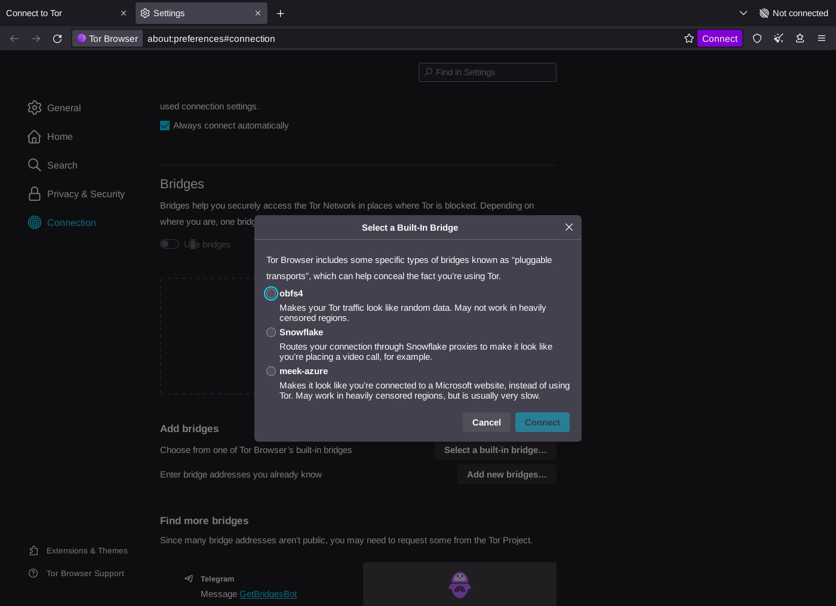Reload the current page
The width and height of the screenshot is (836, 606).
pos(57,38)
